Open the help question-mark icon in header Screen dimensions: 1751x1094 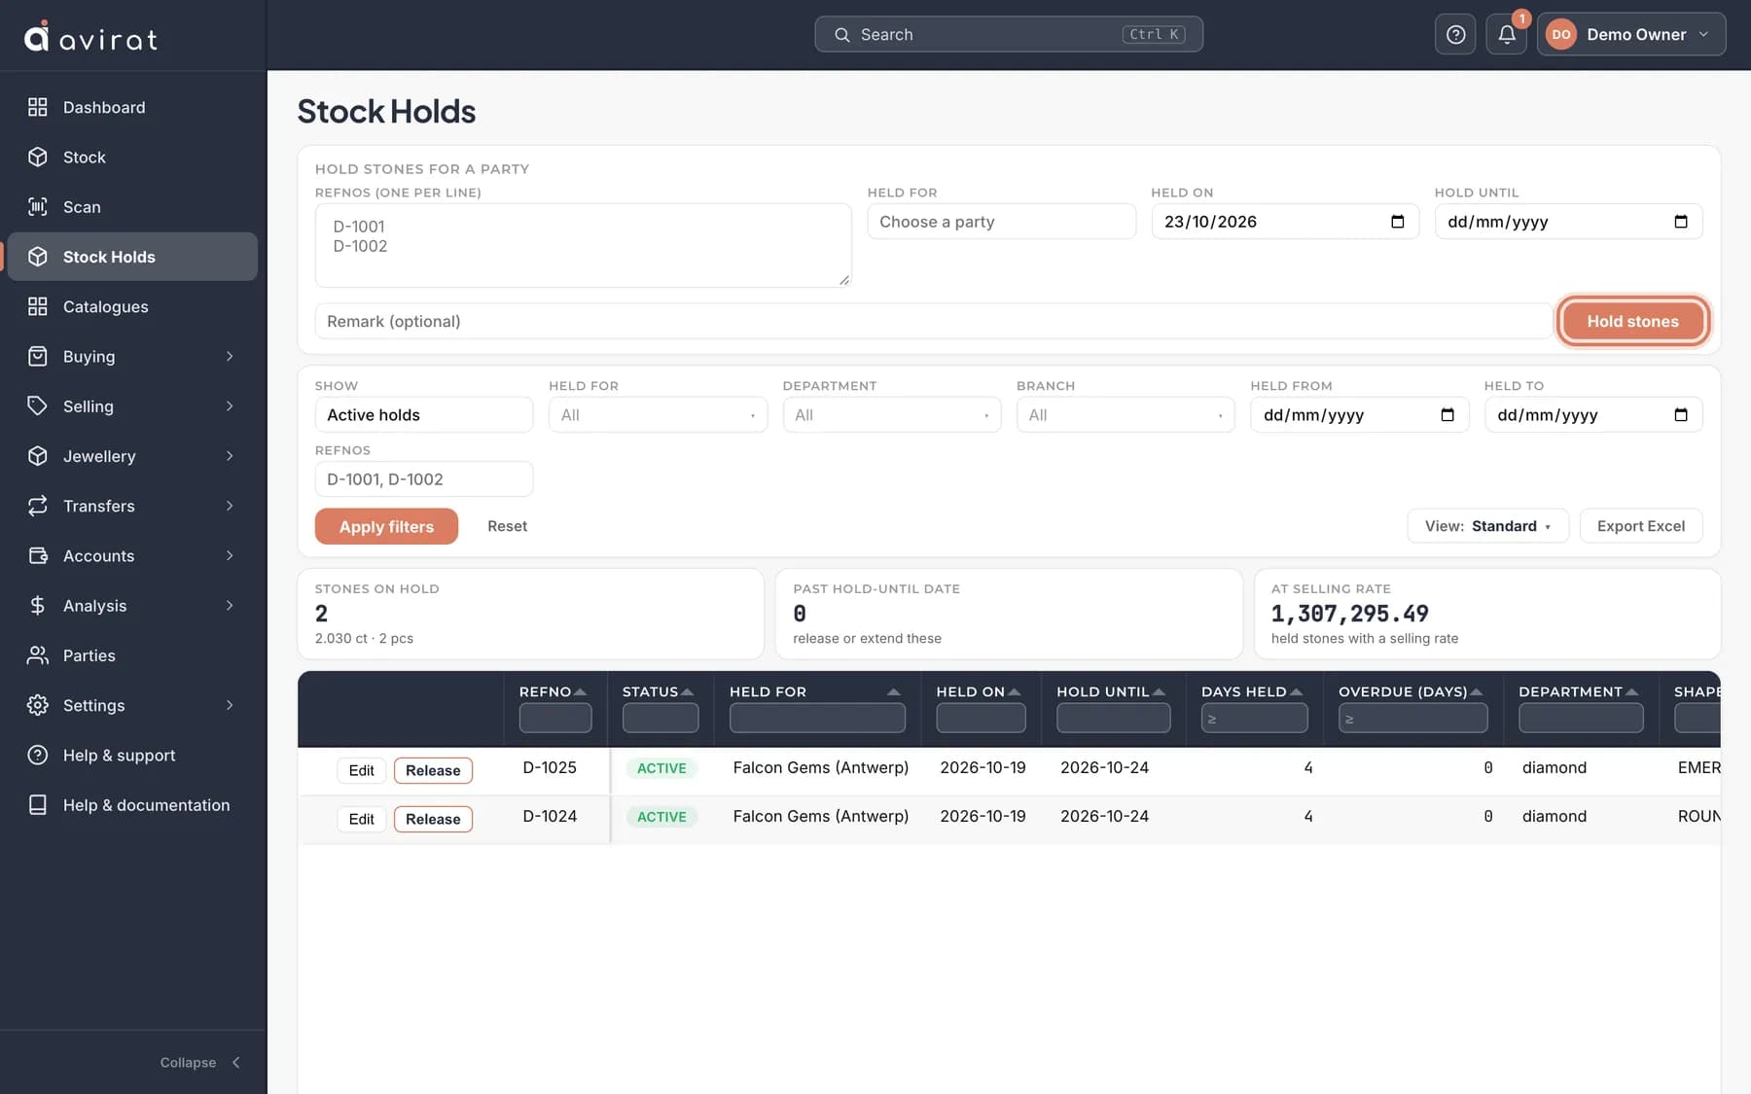click(1455, 34)
